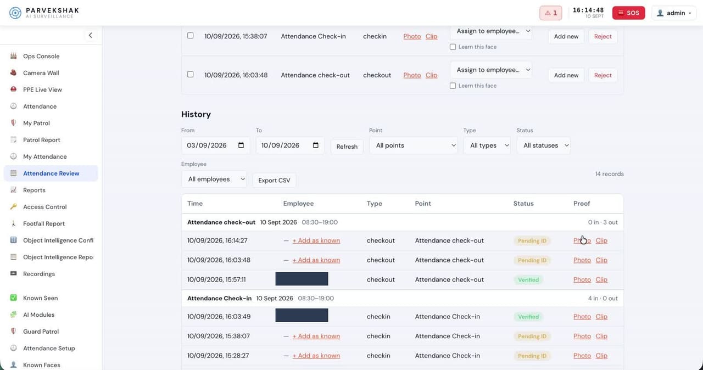Click the Patrol Report document icon
Image resolution: width=703 pixels, height=370 pixels.
click(13, 139)
